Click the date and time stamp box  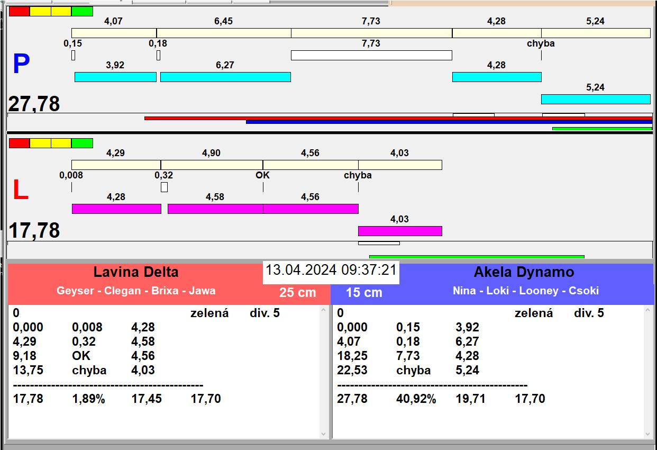coord(331,270)
